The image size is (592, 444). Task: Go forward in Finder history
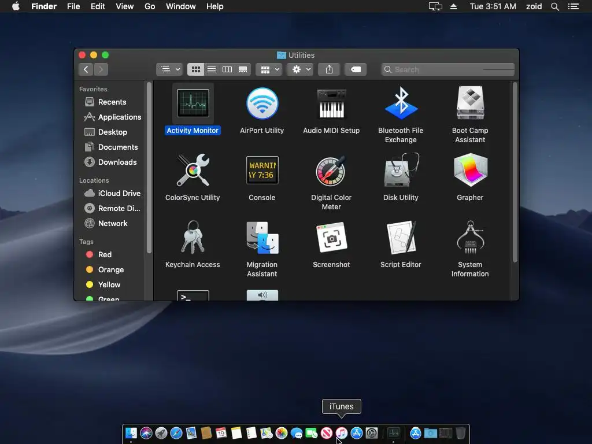point(101,69)
